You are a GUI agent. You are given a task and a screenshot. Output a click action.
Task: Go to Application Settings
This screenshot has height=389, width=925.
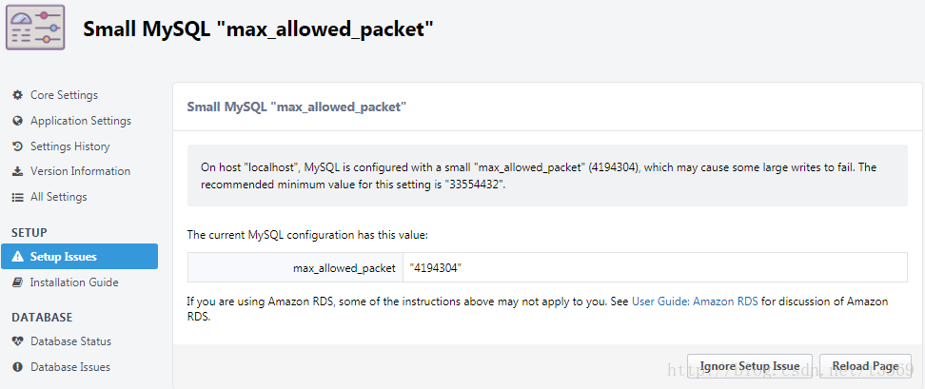(x=79, y=121)
